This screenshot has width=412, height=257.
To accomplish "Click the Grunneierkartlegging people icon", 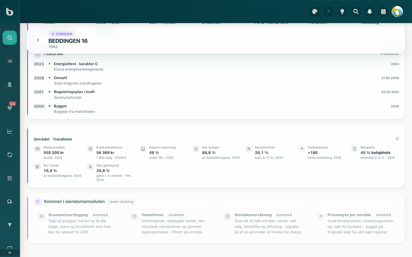I will point(42,217).
